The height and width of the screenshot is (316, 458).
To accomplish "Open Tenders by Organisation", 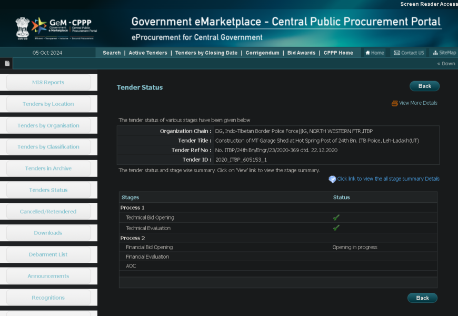I will 48,126.
